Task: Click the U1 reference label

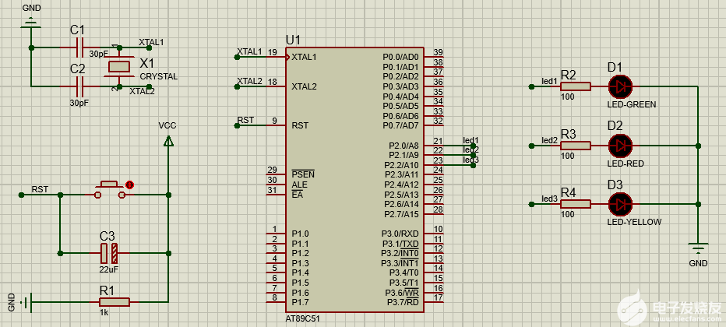Action: point(293,40)
